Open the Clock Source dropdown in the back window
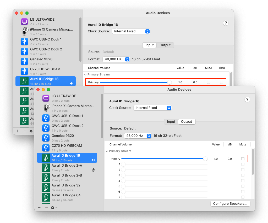268x223 pixels. pyautogui.click(x=131, y=31)
